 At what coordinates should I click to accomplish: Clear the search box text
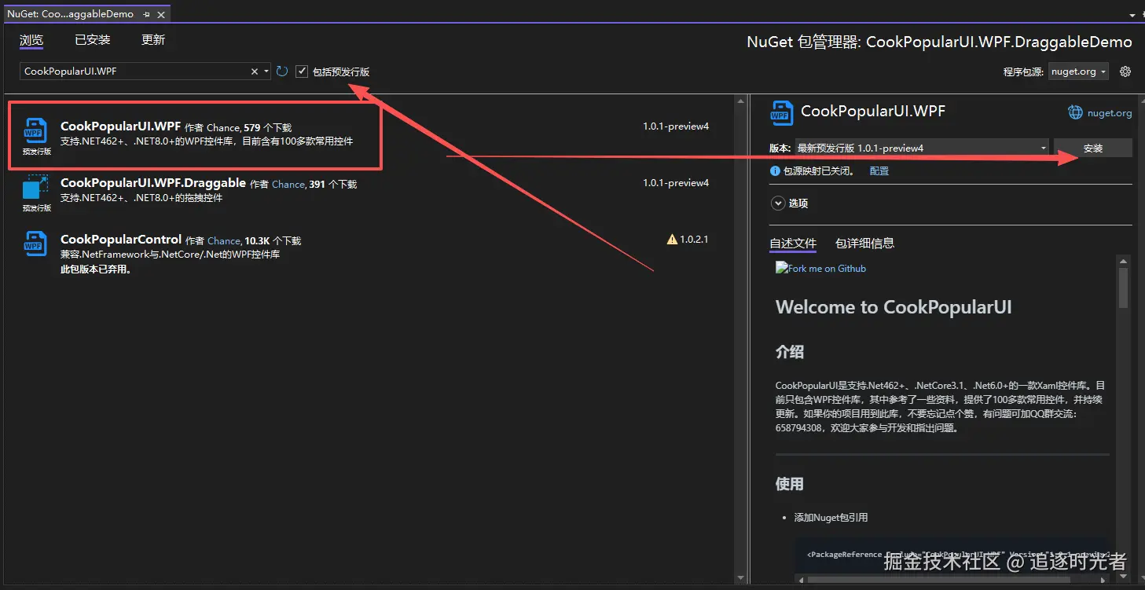tap(255, 71)
